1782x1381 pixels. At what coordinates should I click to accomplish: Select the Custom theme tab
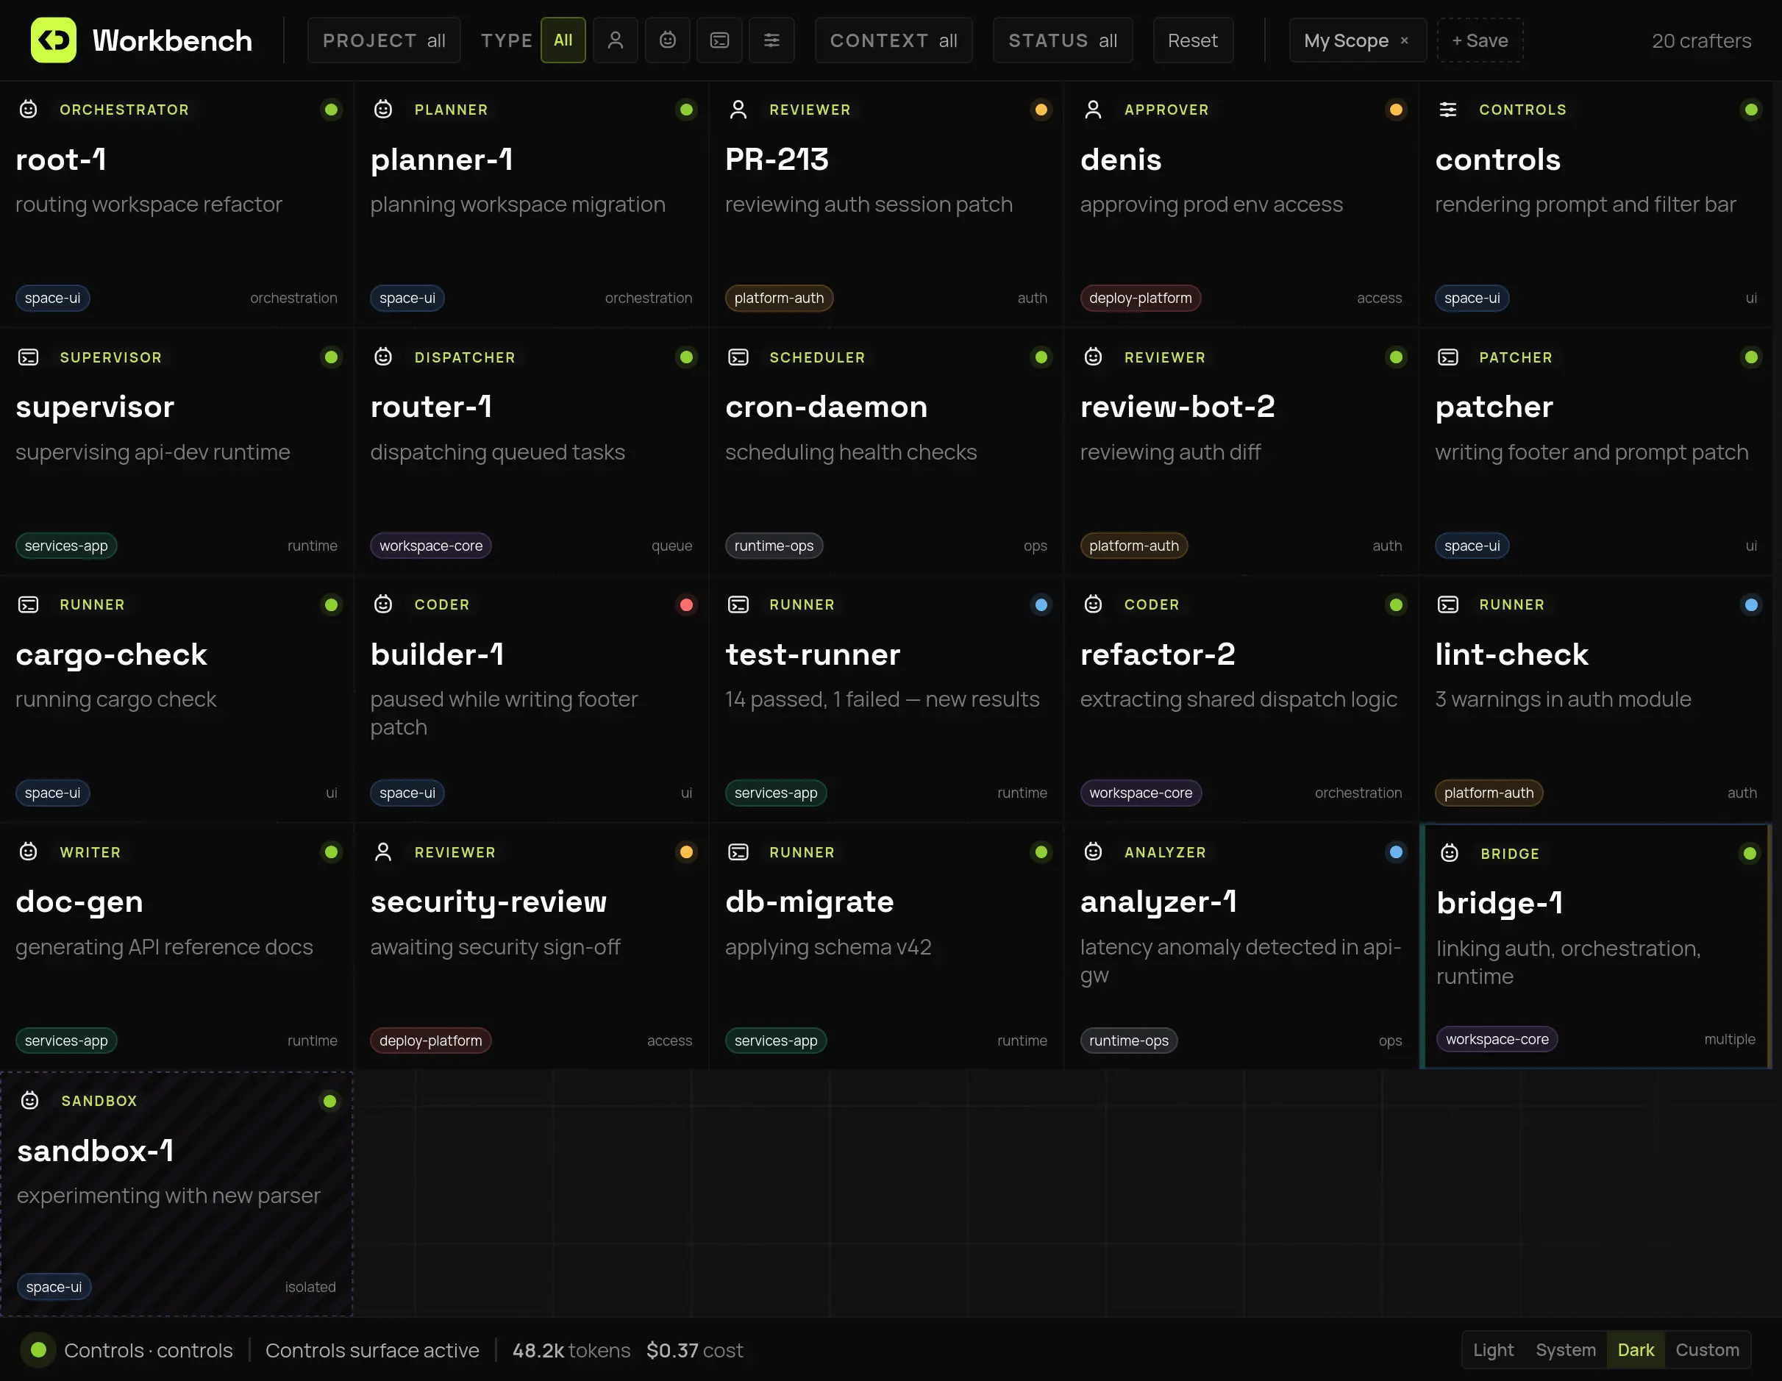pyautogui.click(x=1706, y=1350)
